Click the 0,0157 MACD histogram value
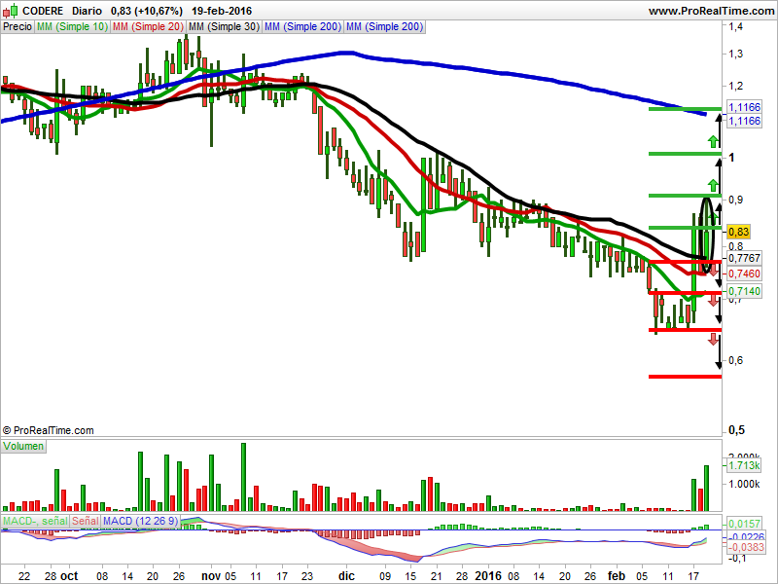This screenshot has height=584, width=778. coord(744,524)
